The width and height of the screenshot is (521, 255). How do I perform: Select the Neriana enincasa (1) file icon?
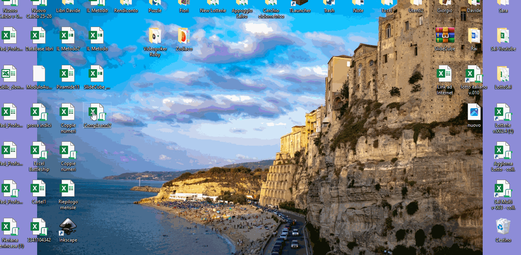click(x=10, y=227)
